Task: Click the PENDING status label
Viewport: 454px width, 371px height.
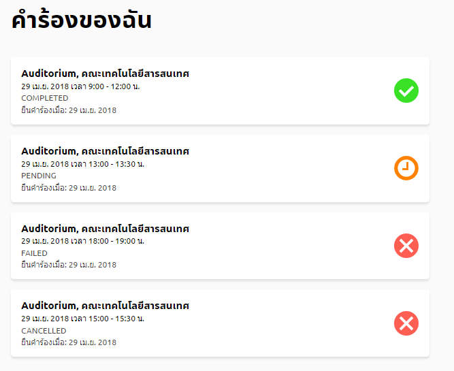Action: click(39, 176)
